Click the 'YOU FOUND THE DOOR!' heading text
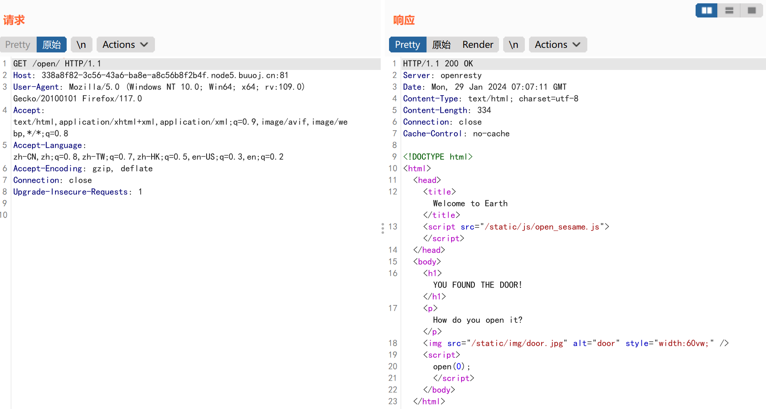This screenshot has height=409, width=766. [477, 285]
